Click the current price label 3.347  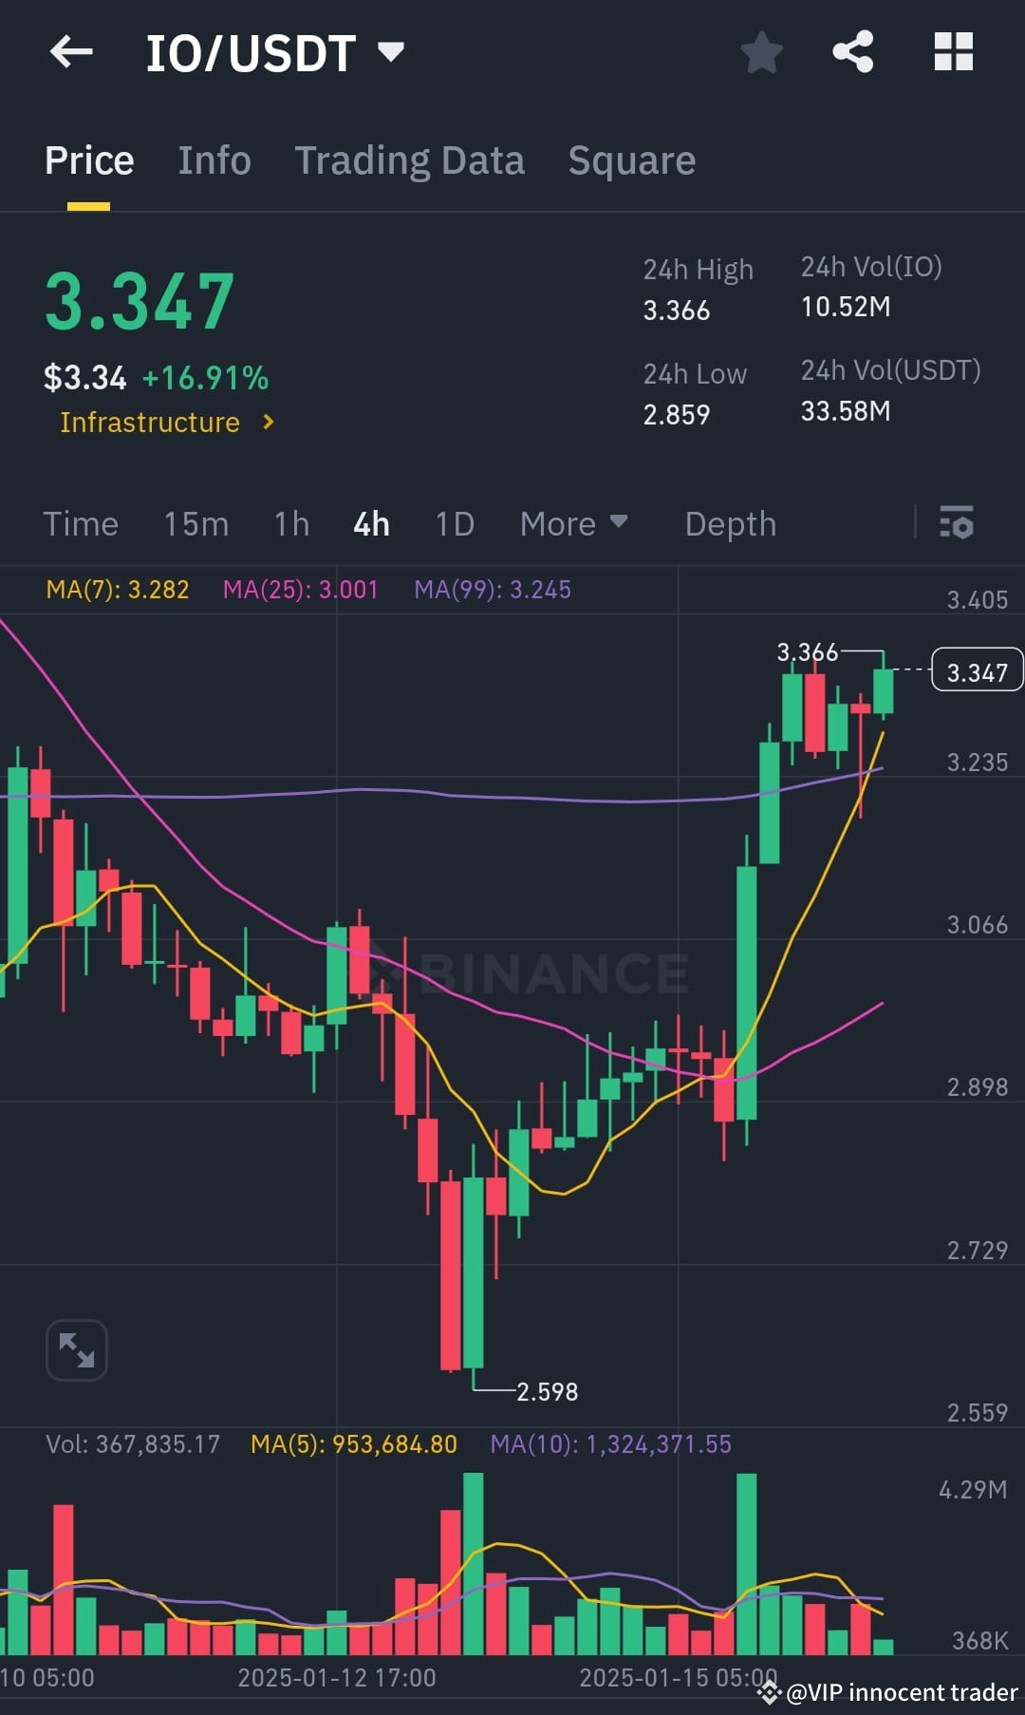coord(977,671)
